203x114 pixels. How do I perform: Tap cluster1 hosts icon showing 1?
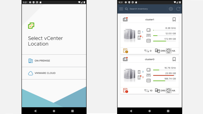point(139,32)
